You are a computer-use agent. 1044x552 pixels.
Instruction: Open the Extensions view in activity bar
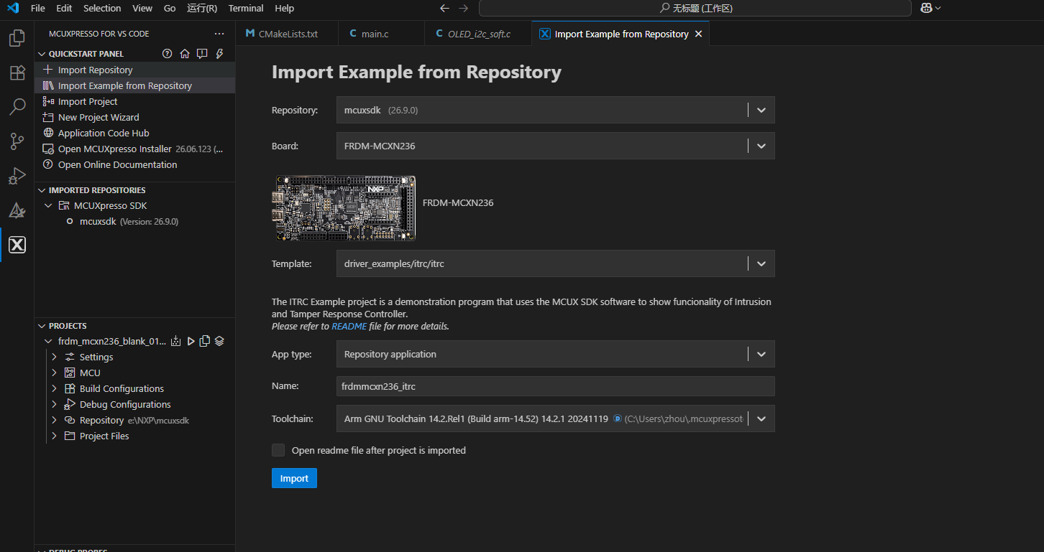tap(17, 72)
